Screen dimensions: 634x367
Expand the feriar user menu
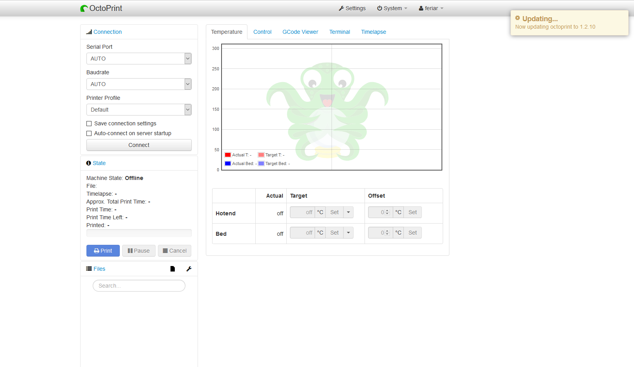click(x=431, y=8)
